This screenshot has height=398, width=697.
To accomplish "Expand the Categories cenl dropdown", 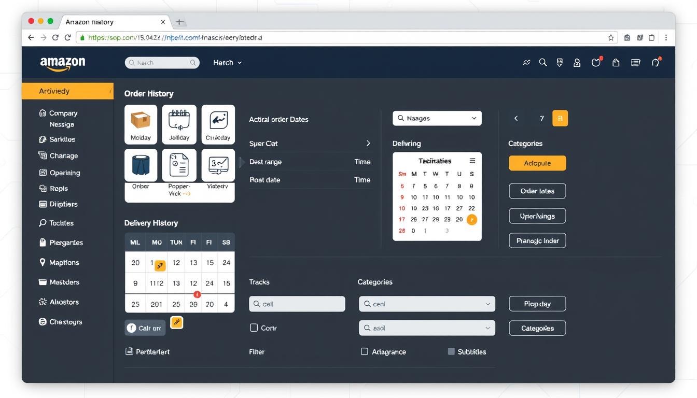I will click(426, 304).
